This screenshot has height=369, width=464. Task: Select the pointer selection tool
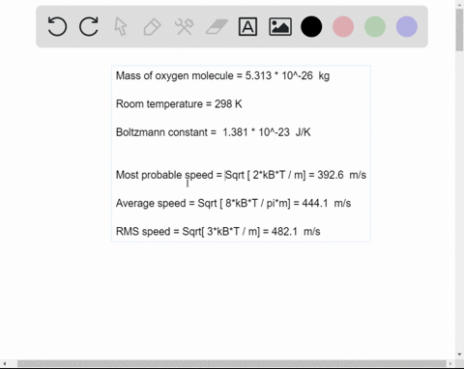click(x=121, y=26)
